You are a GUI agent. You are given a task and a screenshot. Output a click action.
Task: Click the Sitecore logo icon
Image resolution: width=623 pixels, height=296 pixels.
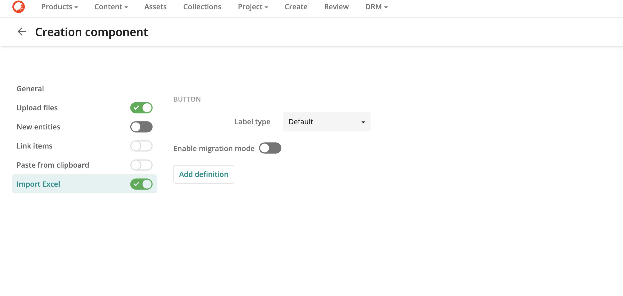tap(19, 7)
